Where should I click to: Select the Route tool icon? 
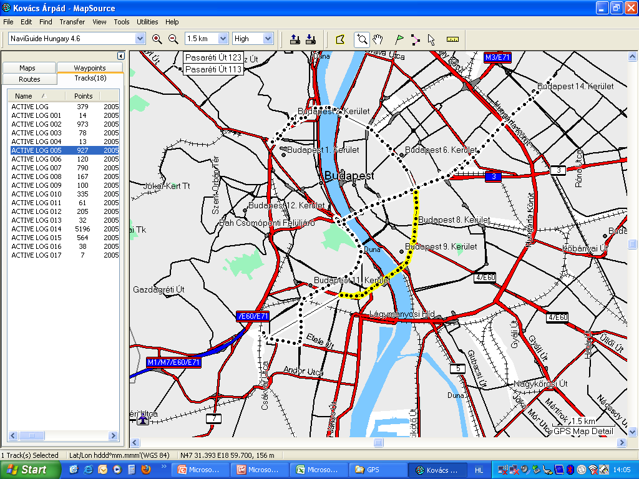click(415, 39)
